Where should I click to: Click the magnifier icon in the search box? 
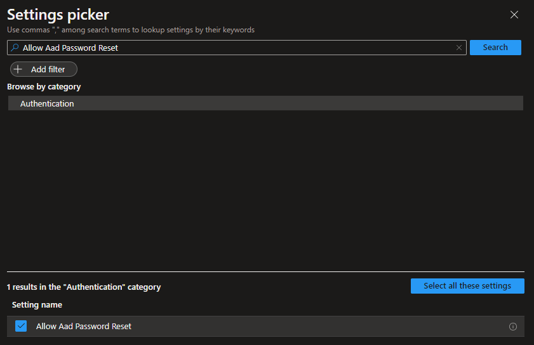[x=15, y=48]
